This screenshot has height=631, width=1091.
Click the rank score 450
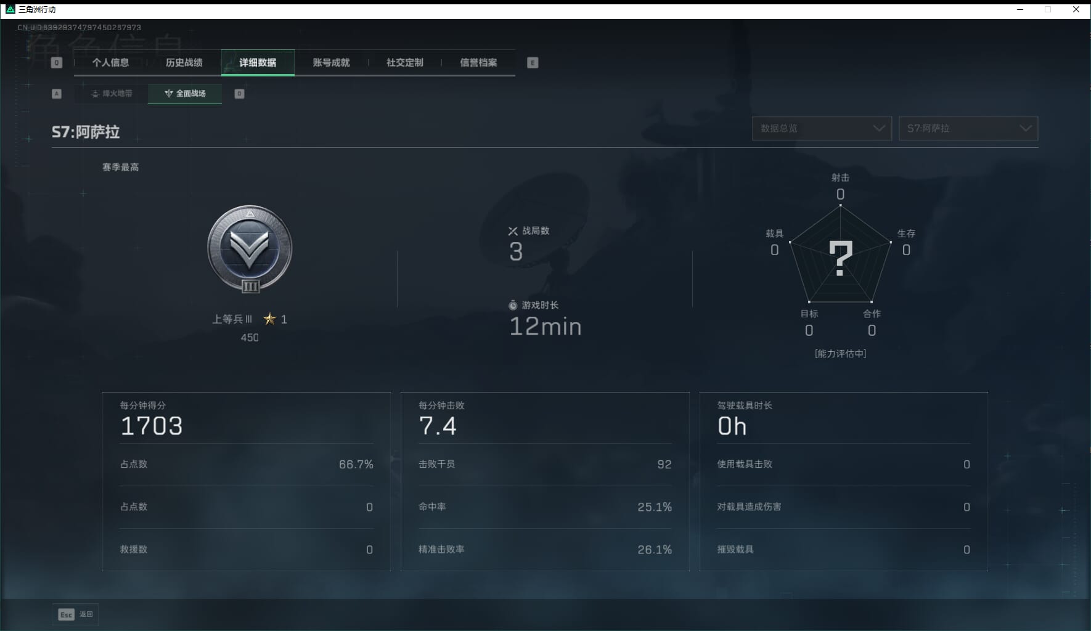click(x=250, y=338)
